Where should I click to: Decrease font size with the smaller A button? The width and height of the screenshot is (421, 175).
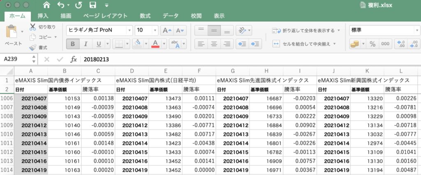pos(180,30)
